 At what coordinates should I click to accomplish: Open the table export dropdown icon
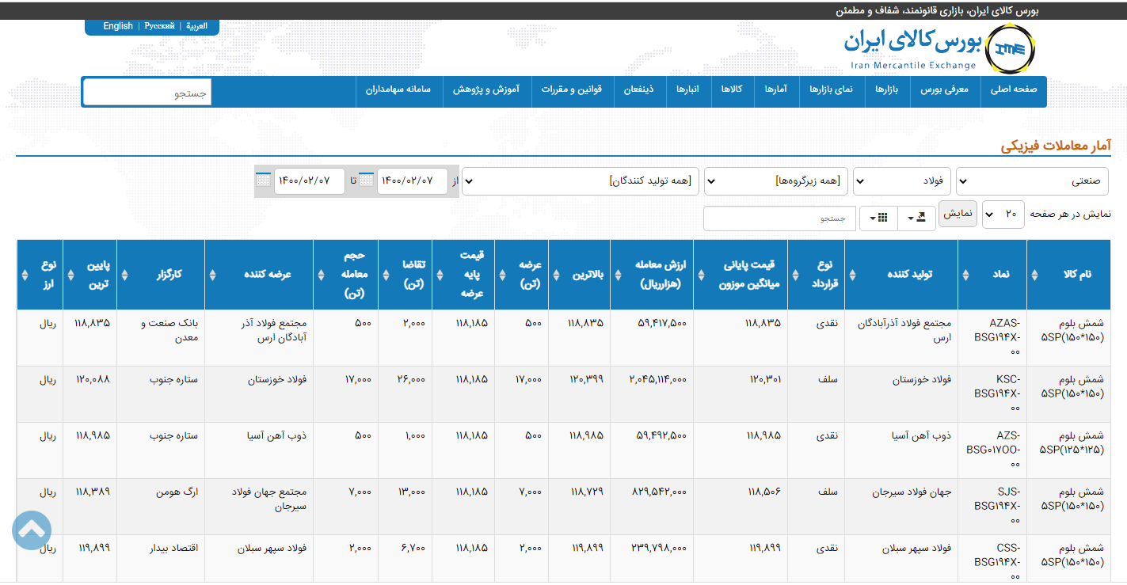tap(916, 218)
